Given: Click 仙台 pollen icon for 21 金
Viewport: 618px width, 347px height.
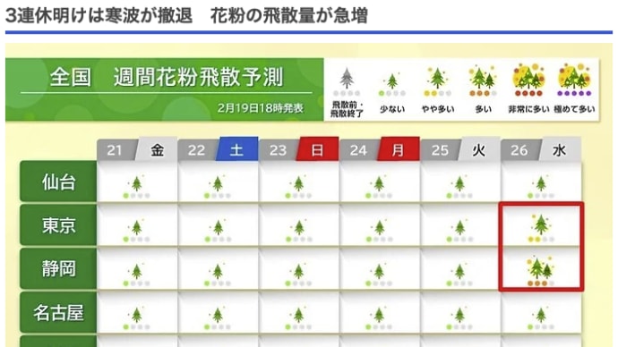Looking at the screenshot, I should click(x=136, y=187).
